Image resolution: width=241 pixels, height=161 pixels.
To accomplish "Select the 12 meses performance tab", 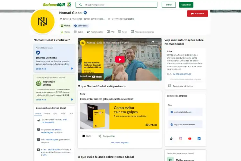I will [x=46, y=114].
